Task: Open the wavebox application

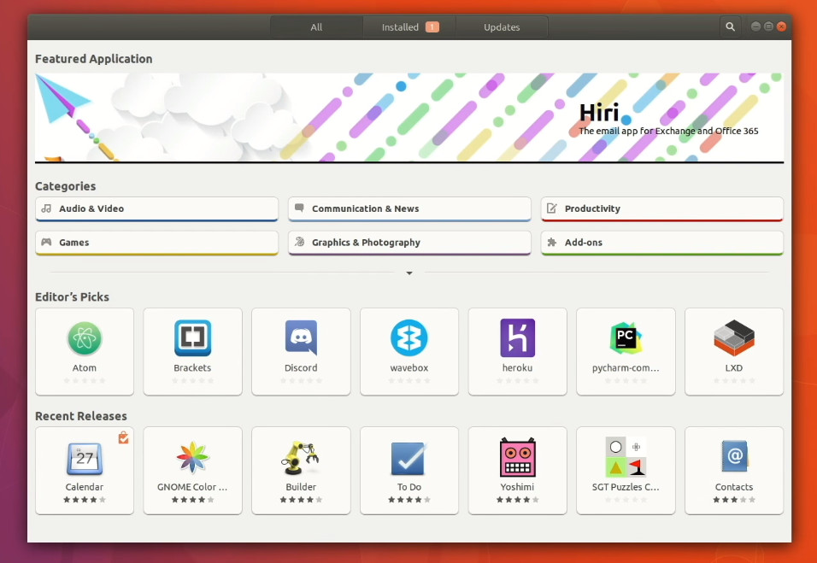Action: [x=409, y=350]
